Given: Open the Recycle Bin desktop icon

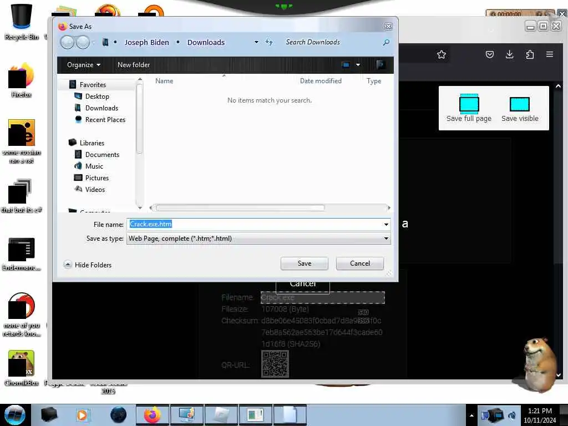Looking at the screenshot, I should 22,22.
